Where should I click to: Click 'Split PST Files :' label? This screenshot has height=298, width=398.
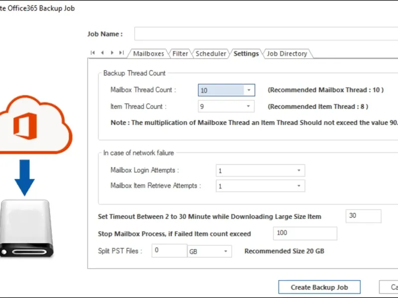(x=120, y=251)
